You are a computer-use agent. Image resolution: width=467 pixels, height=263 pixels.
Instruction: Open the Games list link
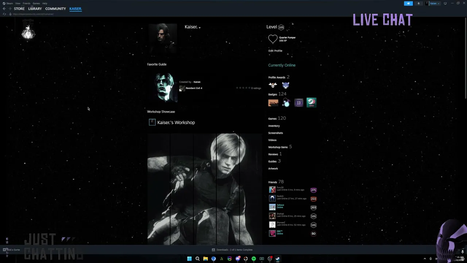[x=277, y=118]
